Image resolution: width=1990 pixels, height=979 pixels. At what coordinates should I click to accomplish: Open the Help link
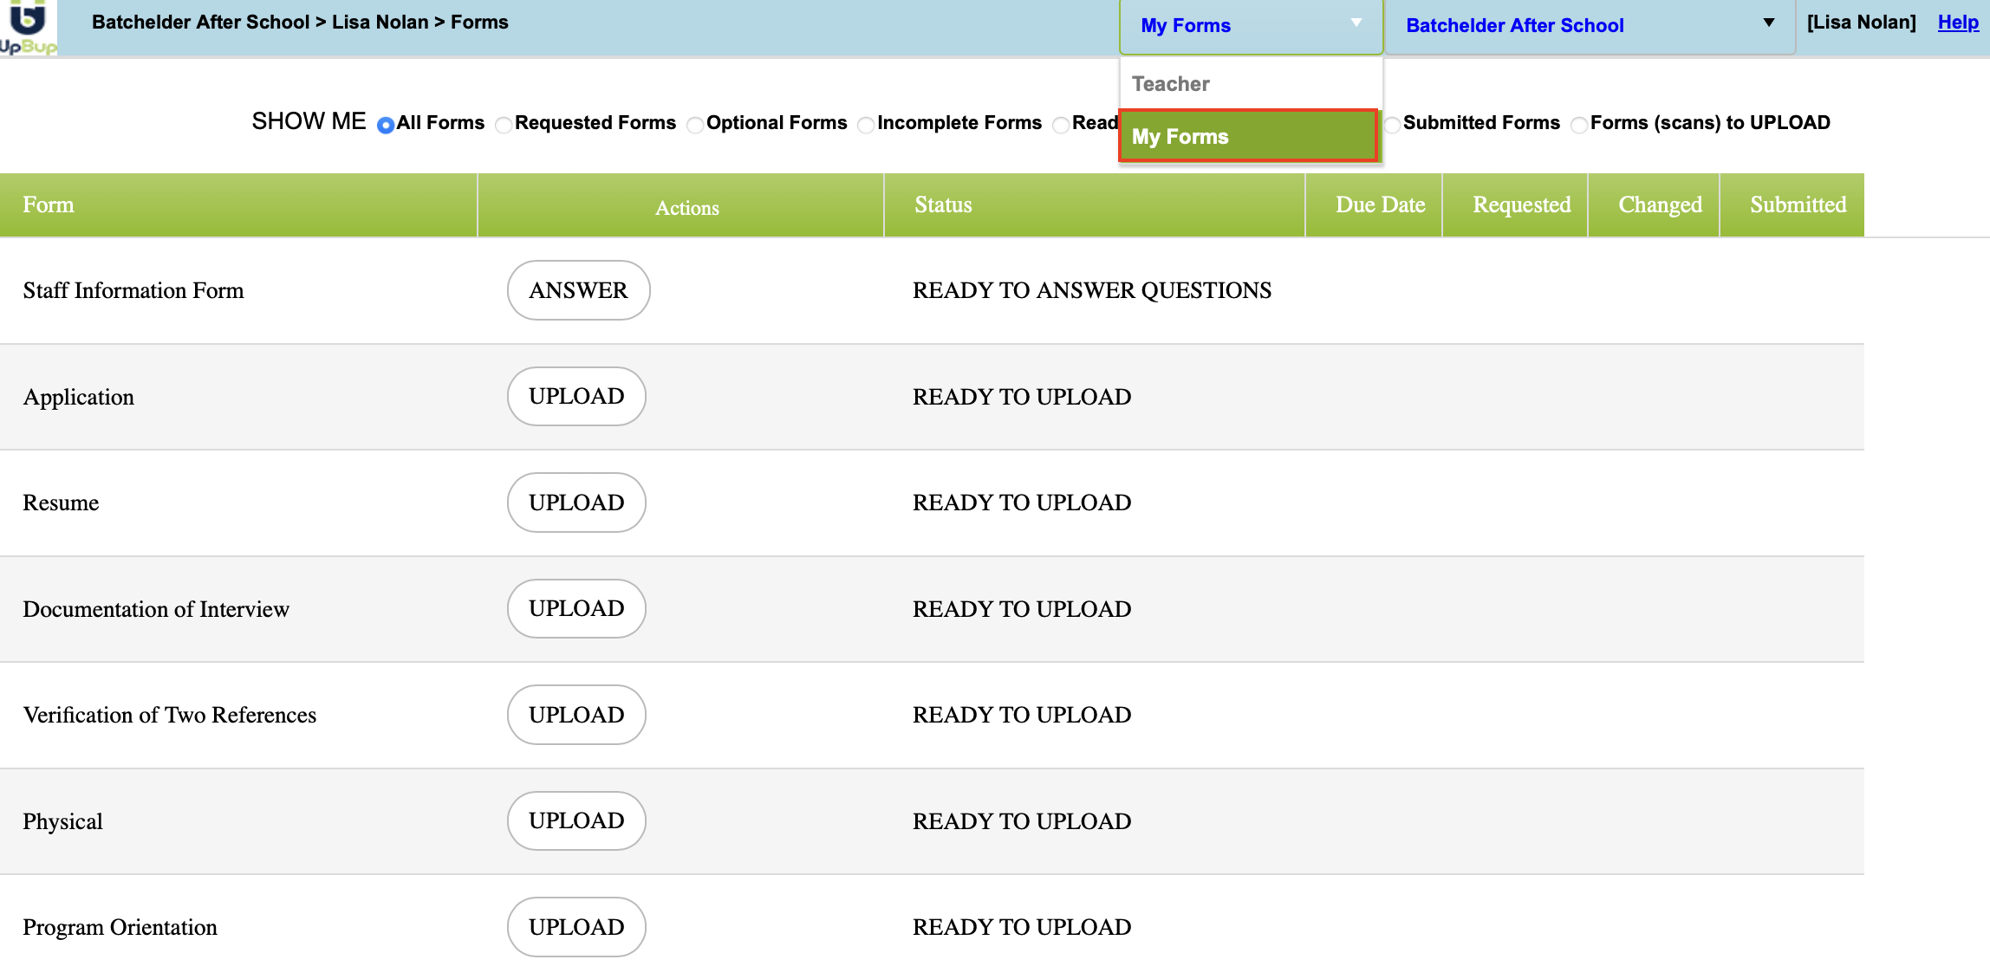tap(1958, 23)
